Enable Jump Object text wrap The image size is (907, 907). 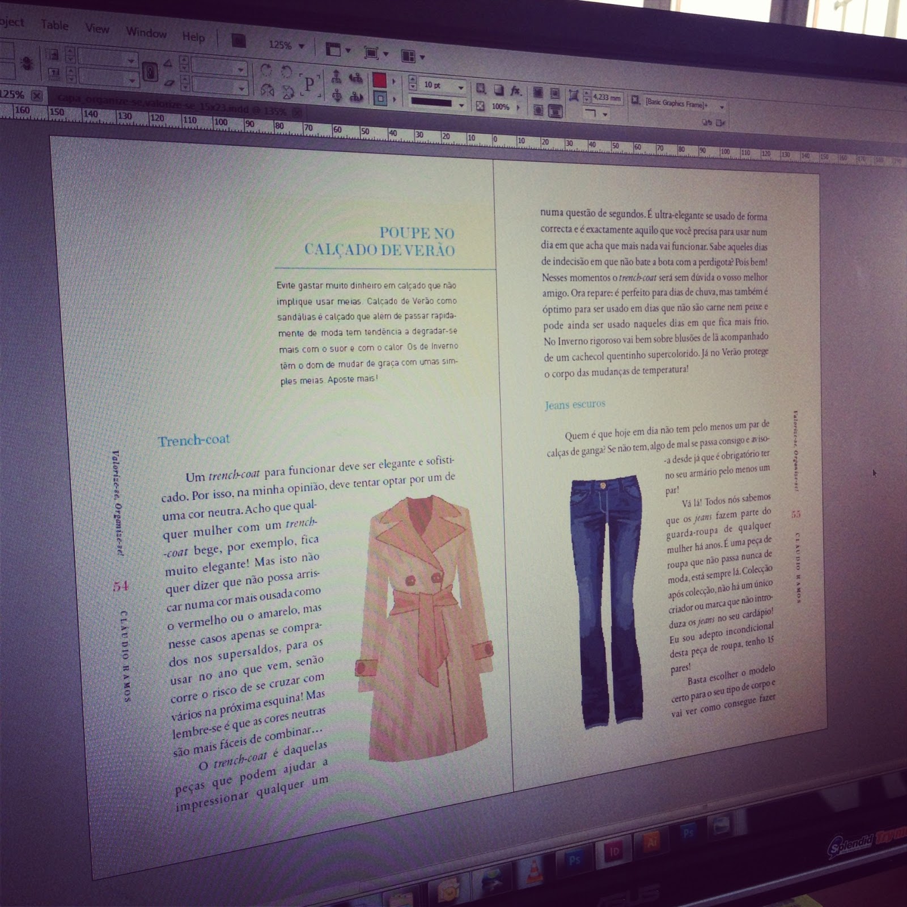pyautogui.click(x=556, y=112)
